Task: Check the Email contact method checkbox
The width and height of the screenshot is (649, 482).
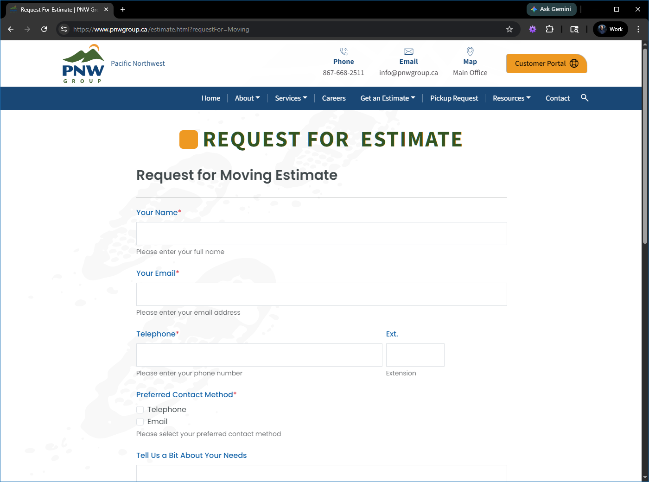Action: (x=140, y=422)
